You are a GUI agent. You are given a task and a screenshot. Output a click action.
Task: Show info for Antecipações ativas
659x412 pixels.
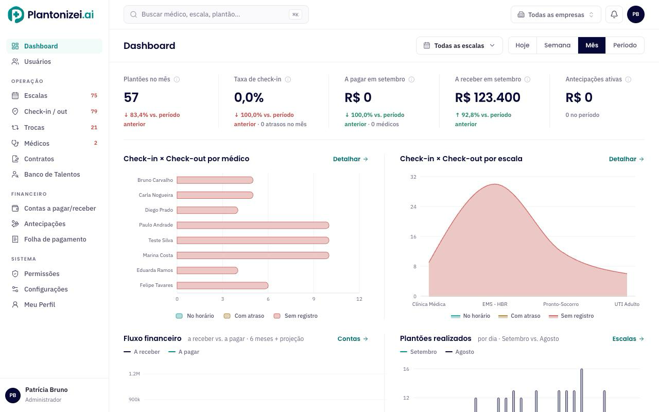coord(628,79)
